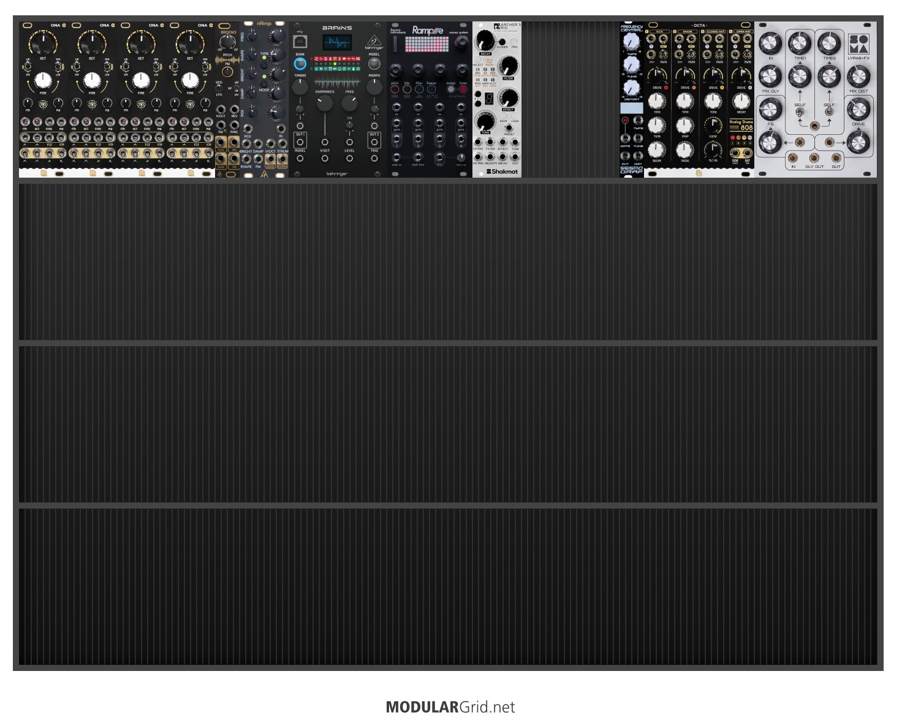Click the MIX DIST knob on Lyra8-FX

tap(858, 77)
